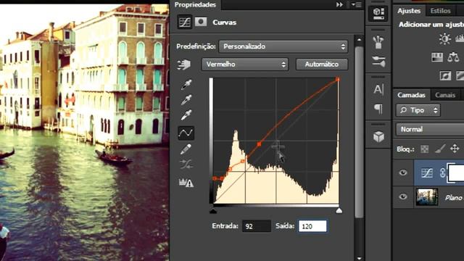Select the Curves layer mask thumbnail
This screenshot has width=464, height=261.
click(x=456, y=173)
